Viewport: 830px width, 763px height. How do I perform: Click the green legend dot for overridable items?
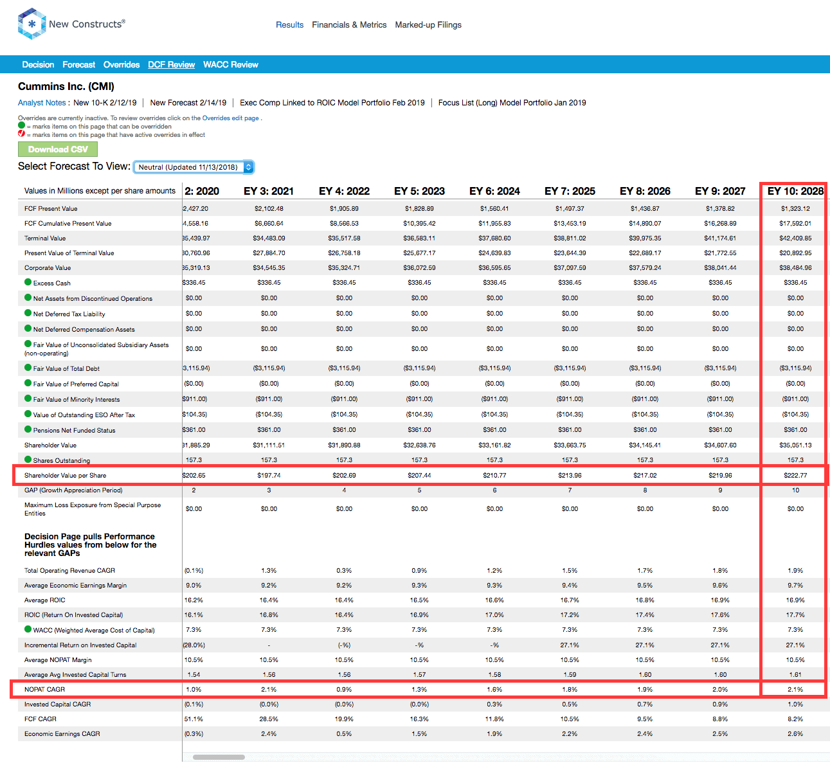tap(21, 126)
